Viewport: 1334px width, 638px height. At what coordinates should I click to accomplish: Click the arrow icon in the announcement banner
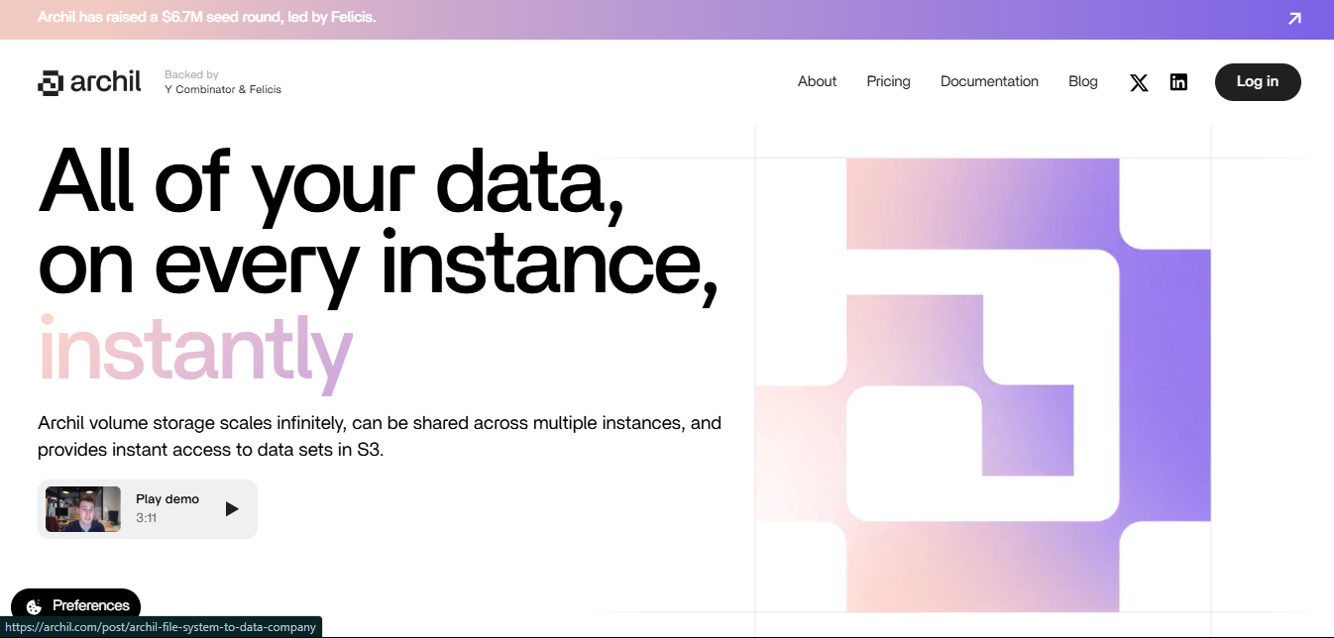click(1294, 18)
